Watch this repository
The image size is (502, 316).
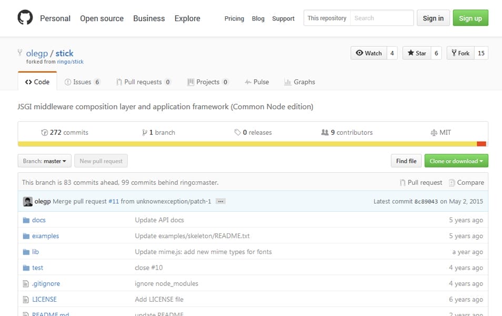(369, 53)
